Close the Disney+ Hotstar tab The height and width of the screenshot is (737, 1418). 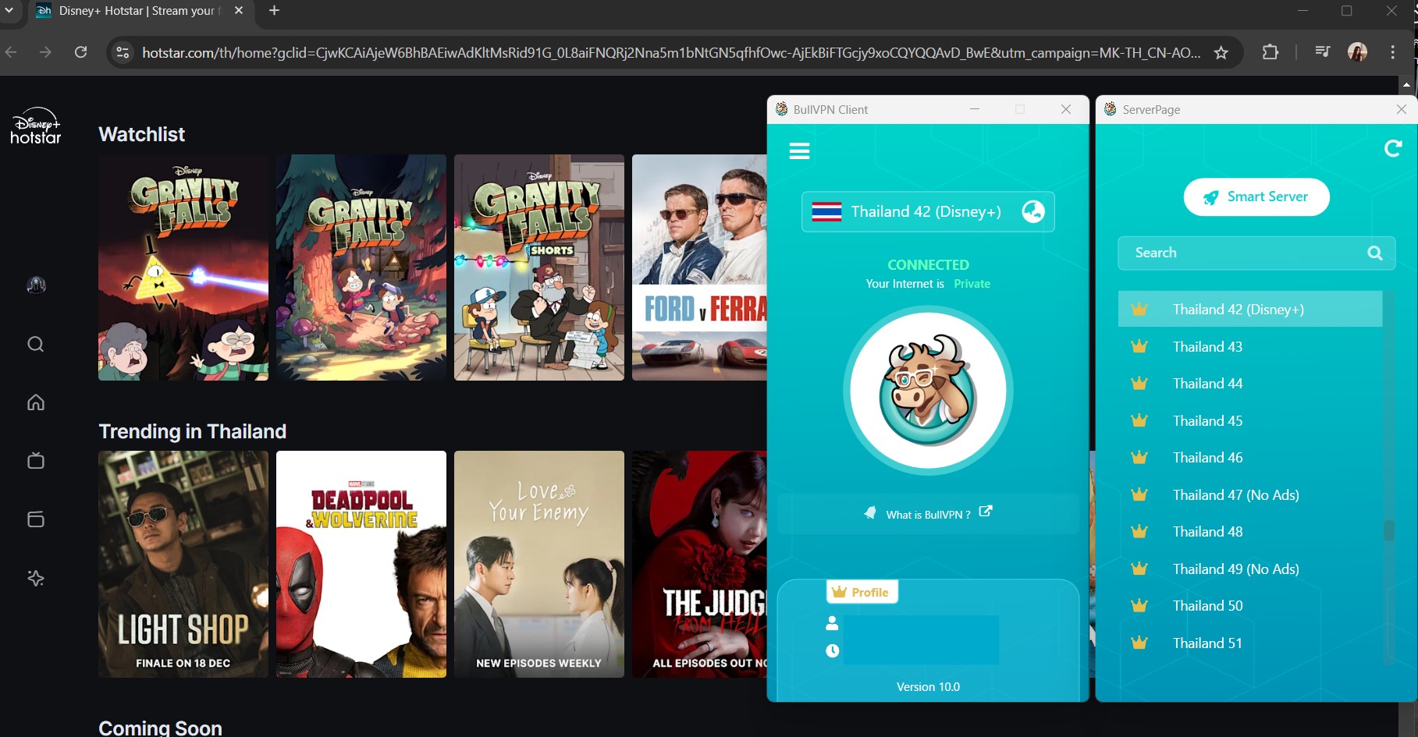pyautogui.click(x=239, y=11)
